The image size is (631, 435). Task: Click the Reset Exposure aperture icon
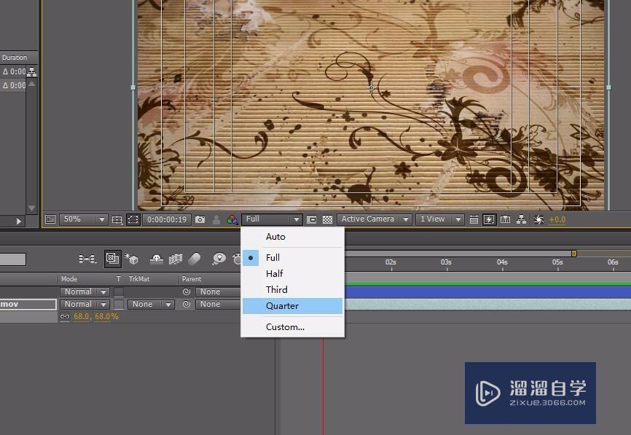click(x=538, y=219)
